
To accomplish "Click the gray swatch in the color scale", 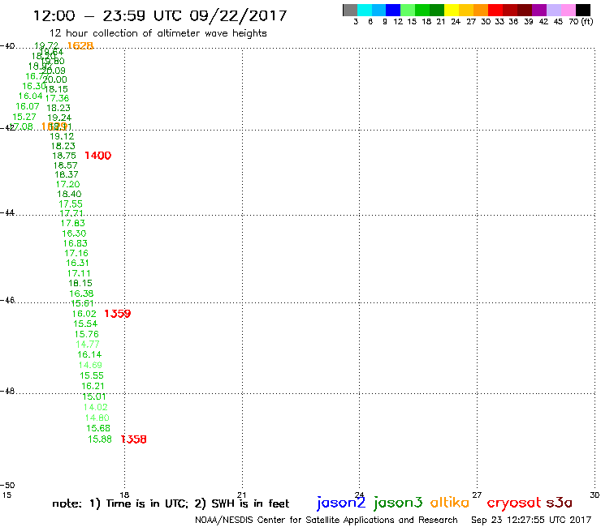I will point(350,10).
